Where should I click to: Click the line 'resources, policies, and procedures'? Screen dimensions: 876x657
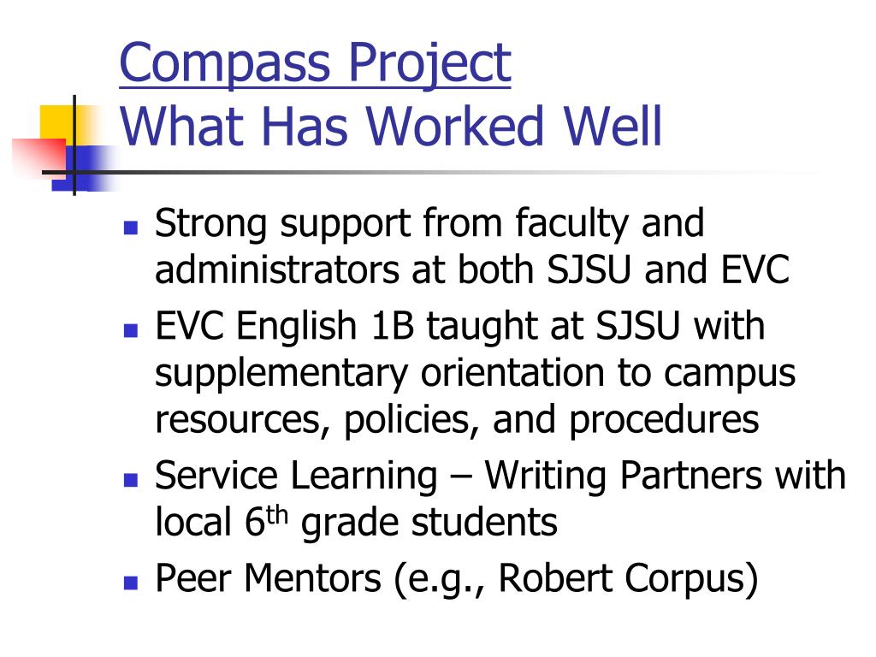457,420
